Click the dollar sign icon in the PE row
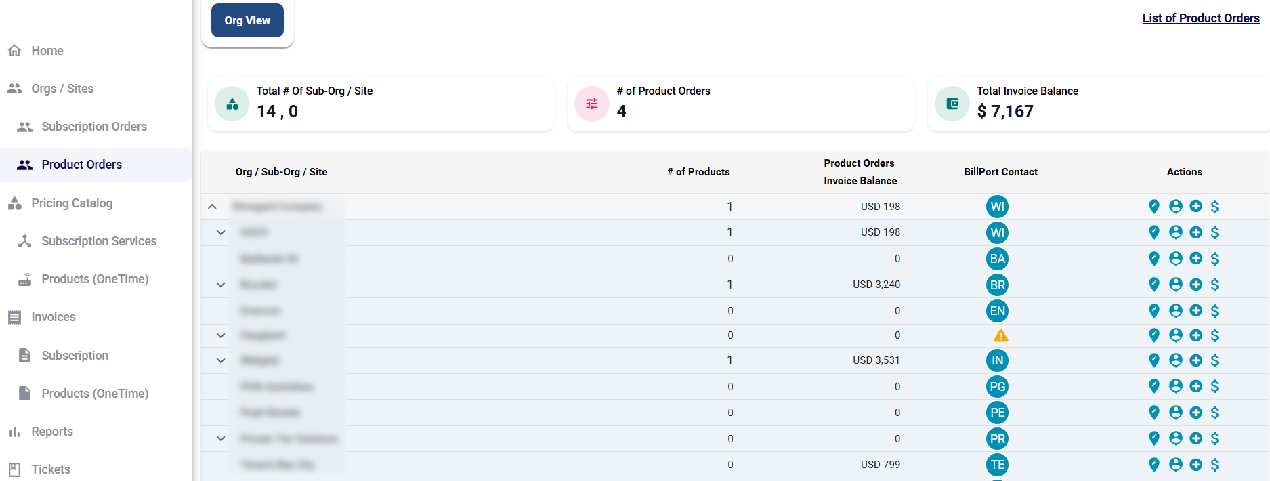 coord(1214,413)
